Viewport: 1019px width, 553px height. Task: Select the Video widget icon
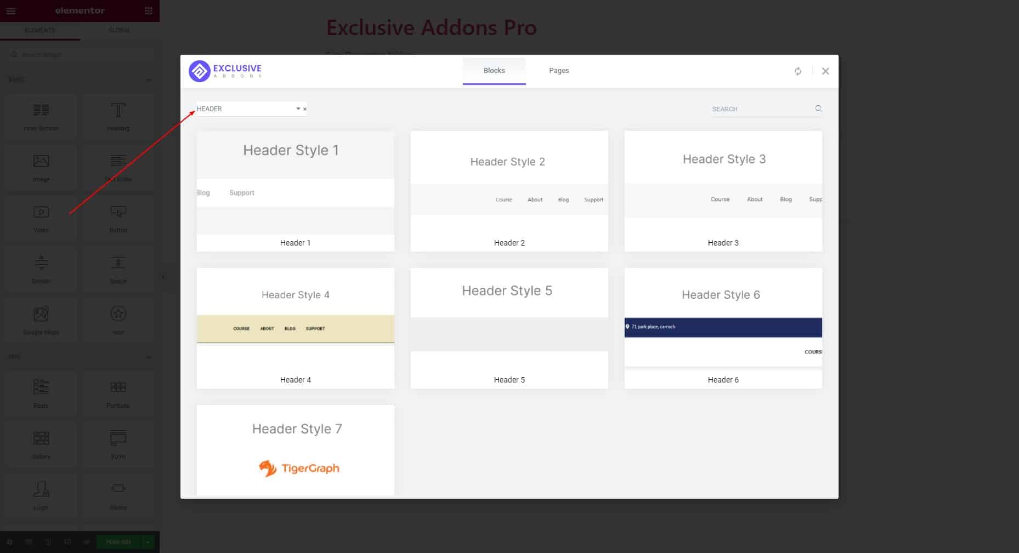pyautogui.click(x=41, y=212)
